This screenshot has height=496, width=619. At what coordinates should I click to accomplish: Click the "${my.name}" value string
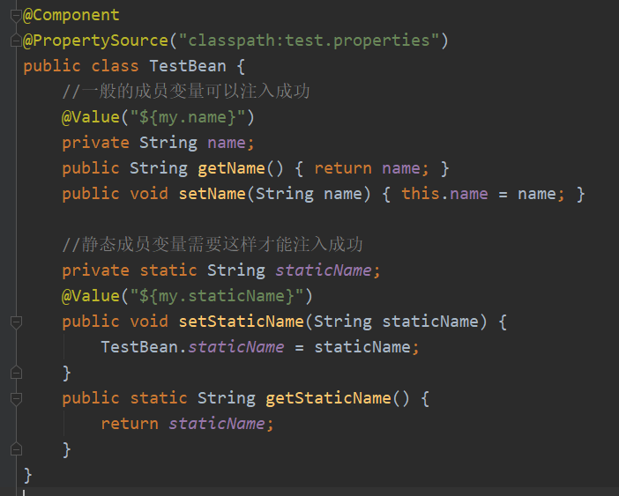point(188,117)
